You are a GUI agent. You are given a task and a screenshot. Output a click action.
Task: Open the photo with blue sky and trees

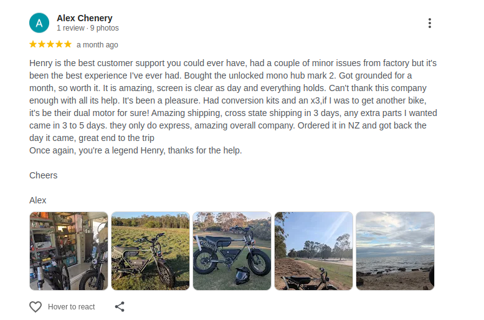313,251
